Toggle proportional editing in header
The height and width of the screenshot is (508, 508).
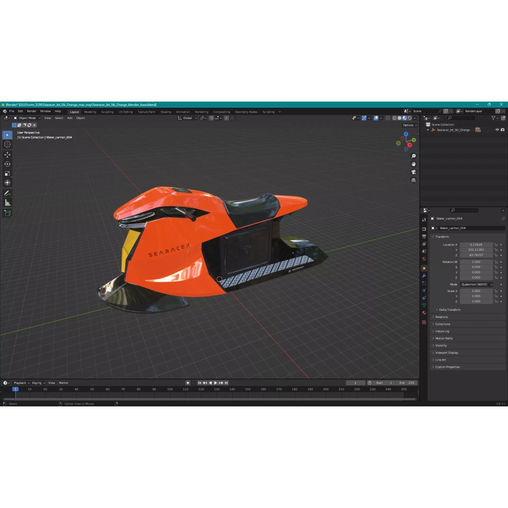(x=226, y=118)
